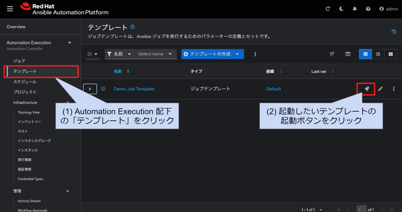This screenshot has width=402, height=212.
Task: Edit Demo Job Template with pencil icon
Action: click(x=380, y=89)
